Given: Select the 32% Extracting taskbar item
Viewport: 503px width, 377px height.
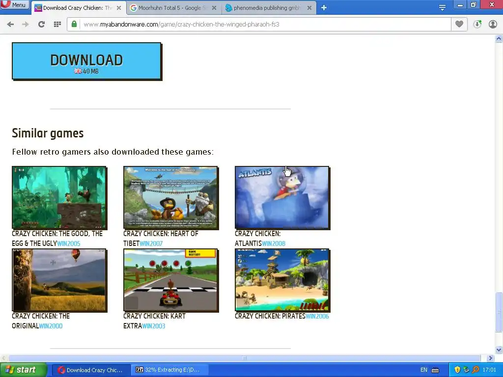Looking at the screenshot, I should click(x=169, y=370).
